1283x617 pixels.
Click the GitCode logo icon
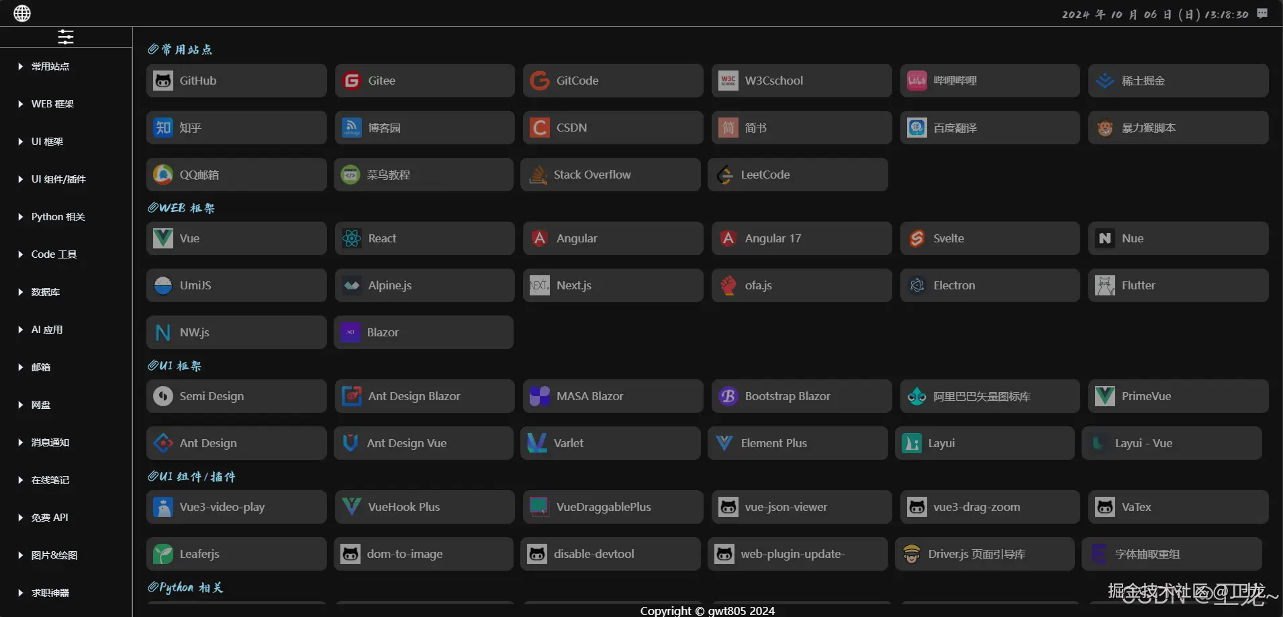pos(540,81)
